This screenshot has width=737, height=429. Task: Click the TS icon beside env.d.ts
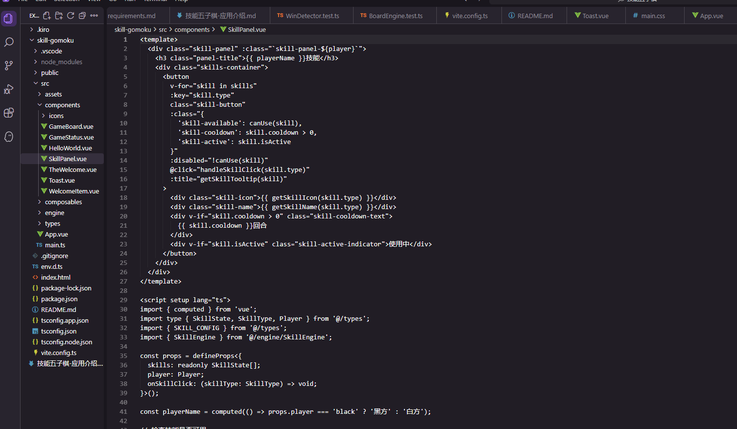pyautogui.click(x=35, y=266)
